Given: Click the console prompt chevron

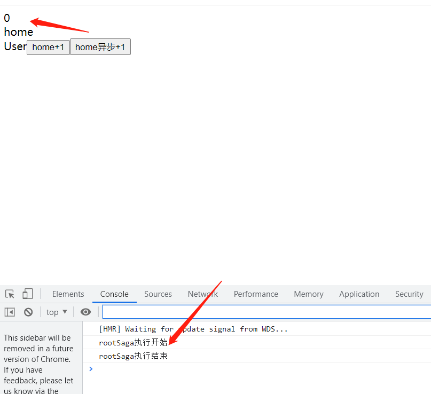Looking at the screenshot, I should click(91, 369).
